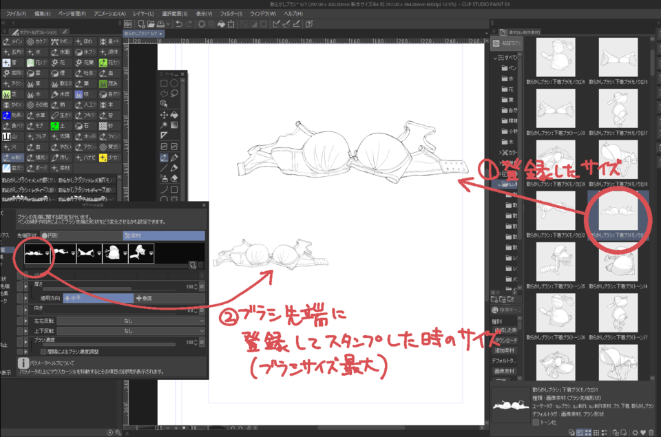Image resolution: width=661 pixels, height=437 pixels.
Task: Click the heart favorites icon in the material panel
Action: point(642,431)
